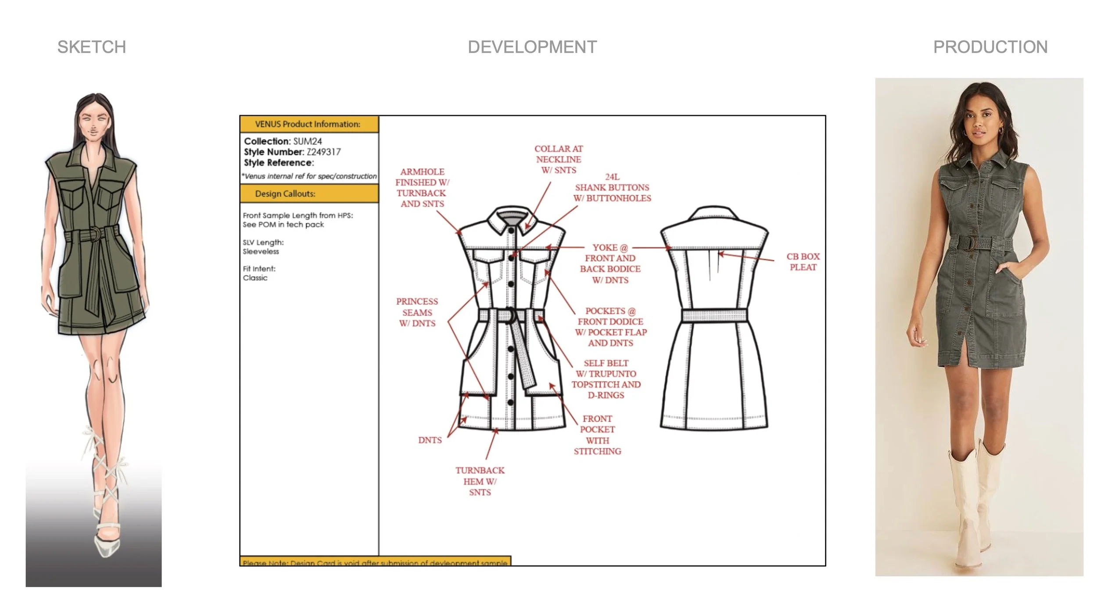Click the COLLAR AT NECKLINE callout
The height and width of the screenshot is (615, 1097).
(558, 159)
